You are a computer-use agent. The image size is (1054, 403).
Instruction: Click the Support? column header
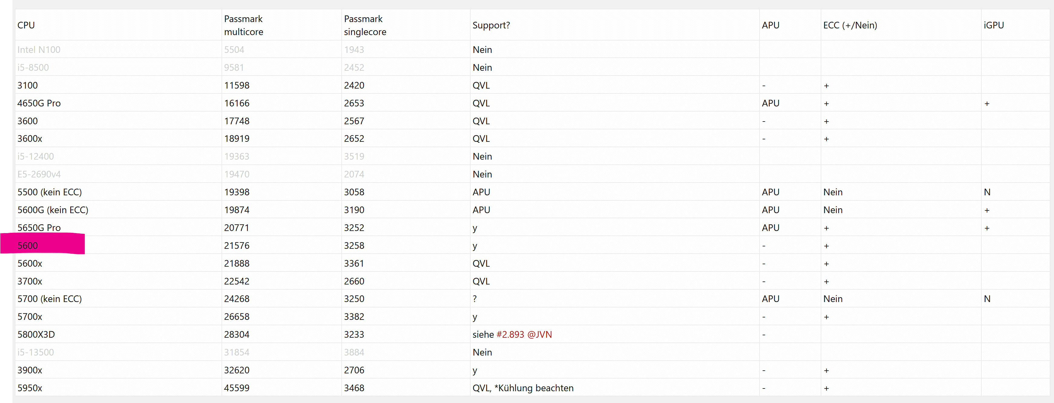(x=491, y=25)
